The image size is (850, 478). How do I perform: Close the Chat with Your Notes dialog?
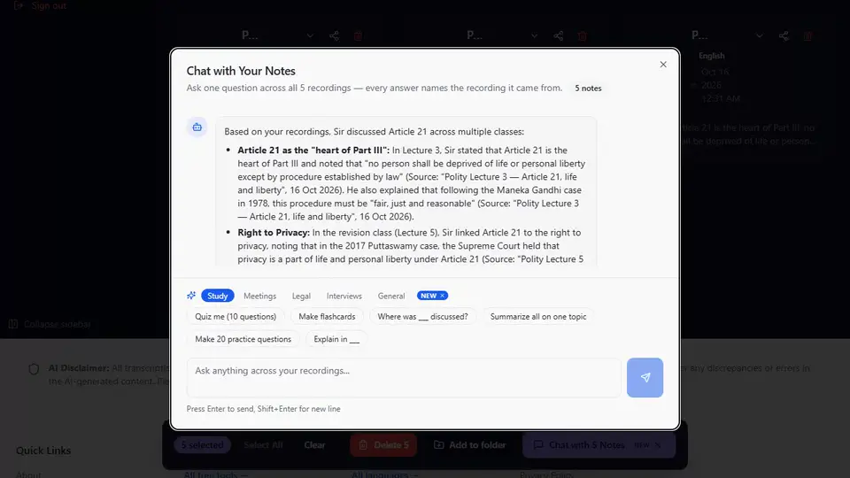(x=663, y=65)
